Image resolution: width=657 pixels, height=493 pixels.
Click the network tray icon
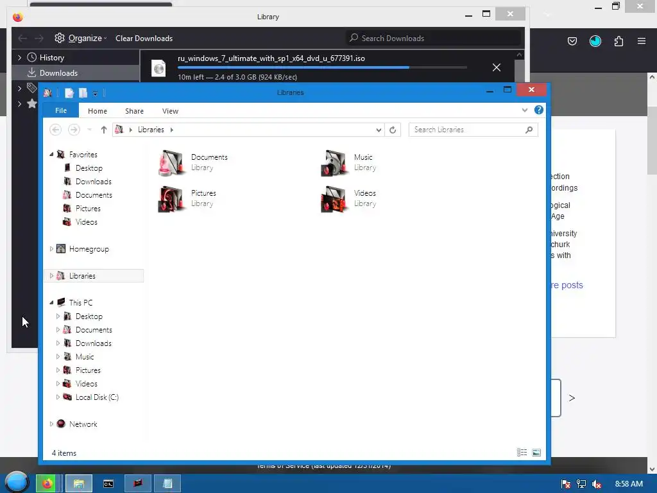tap(581, 484)
